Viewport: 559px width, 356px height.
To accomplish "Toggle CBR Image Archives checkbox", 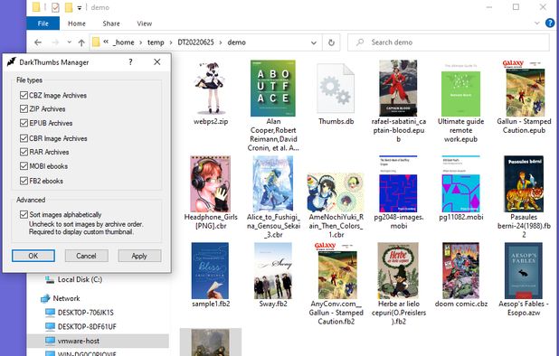I will click(x=24, y=138).
